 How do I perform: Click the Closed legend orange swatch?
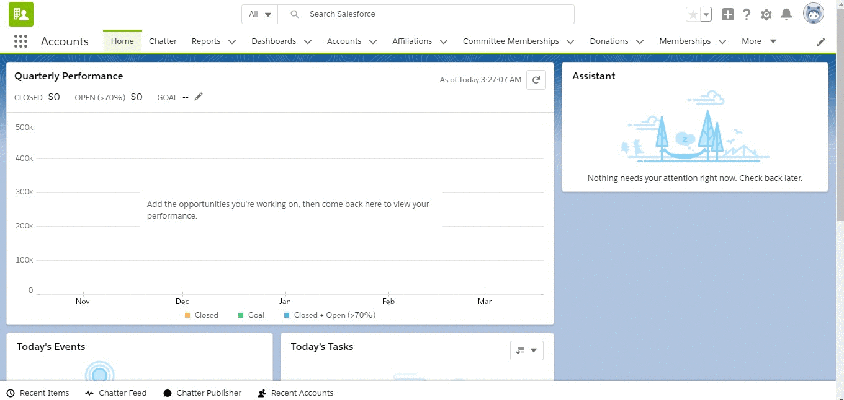coord(187,315)
